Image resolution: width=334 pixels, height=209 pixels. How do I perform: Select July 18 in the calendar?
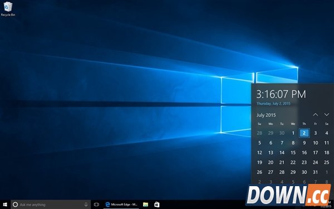tap(327, 153)
